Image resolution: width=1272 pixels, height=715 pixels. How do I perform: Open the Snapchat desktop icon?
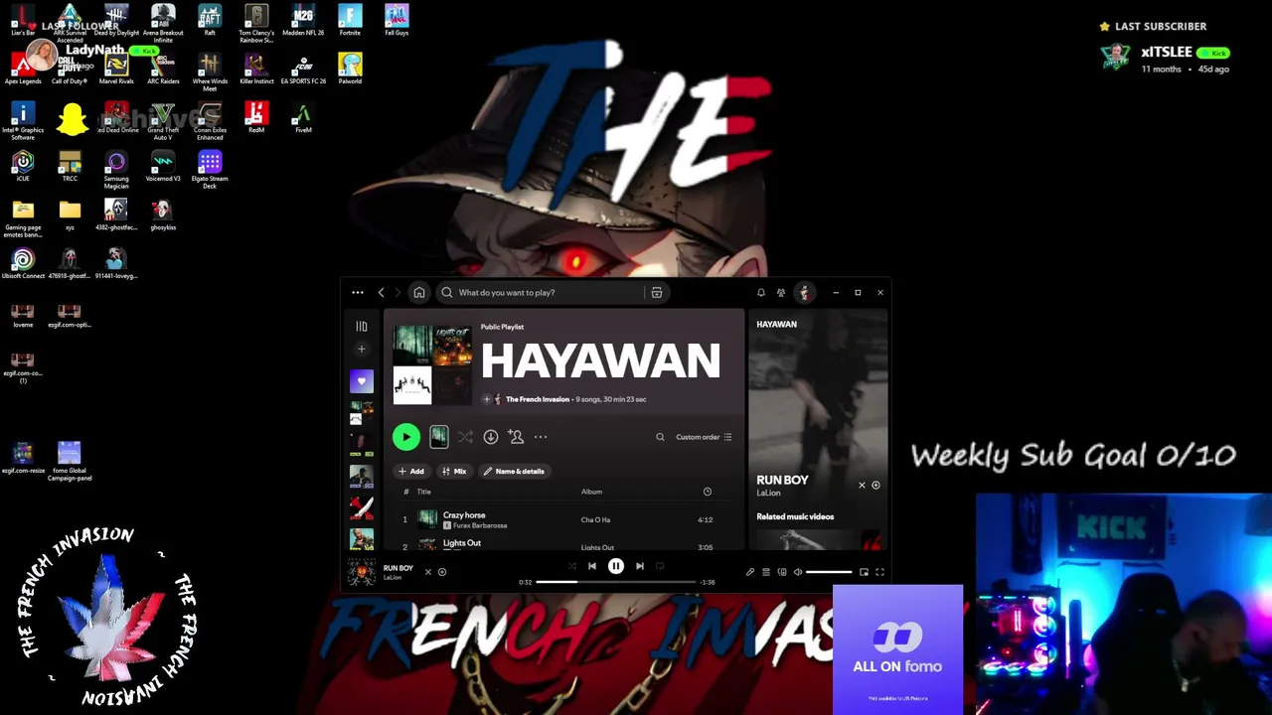(x=71, y=121)
